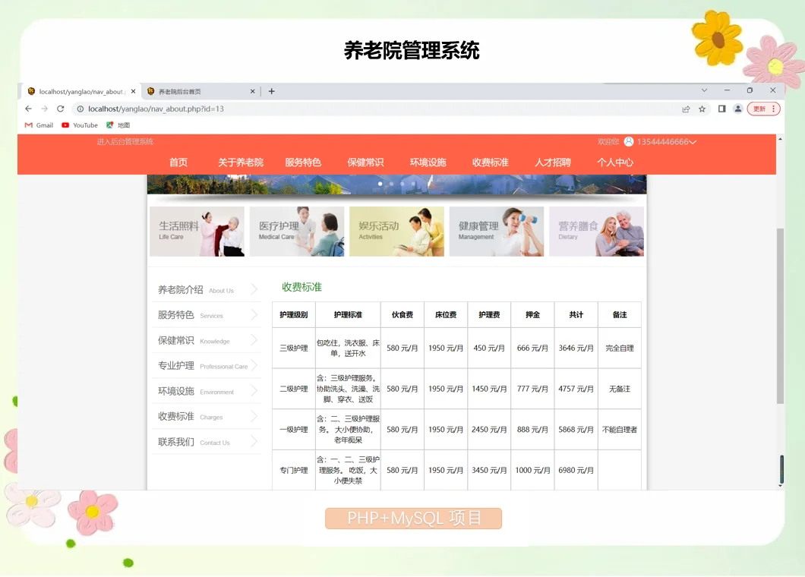Expand the 保健常识 Knowledge sidebar item
This screenshot has height=577, width=805.
click(205, 340)
